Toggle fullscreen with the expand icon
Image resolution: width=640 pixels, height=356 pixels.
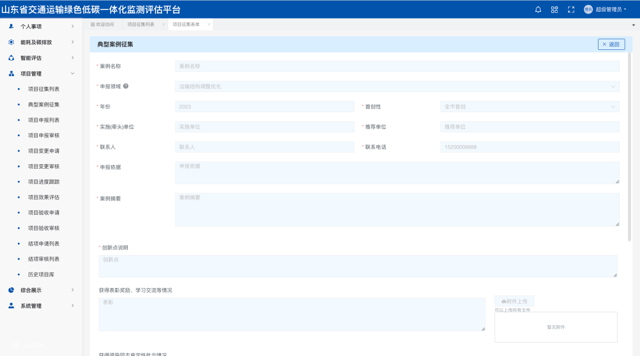click(571, 10)
